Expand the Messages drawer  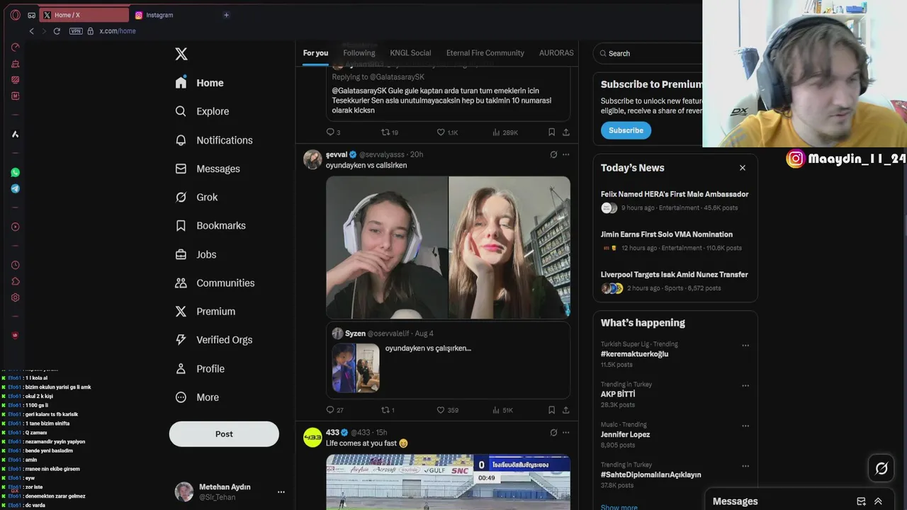(878, 501)
